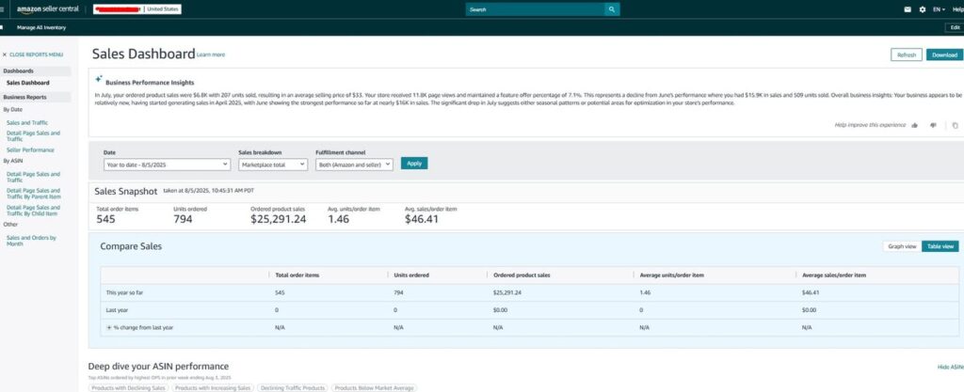The height and width of the screenshot is (392, 964).
Task: Open the settings gear icon
Action: [923, 9]
